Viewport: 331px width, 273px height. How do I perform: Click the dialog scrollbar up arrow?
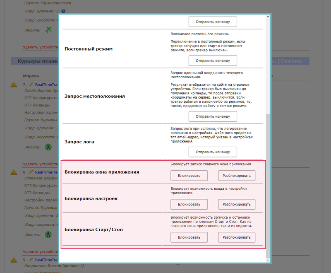click(268, 18)
